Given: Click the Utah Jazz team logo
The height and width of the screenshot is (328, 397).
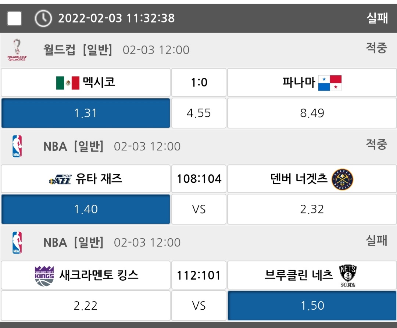Looking at the screenshot, I should pos(60,179).
